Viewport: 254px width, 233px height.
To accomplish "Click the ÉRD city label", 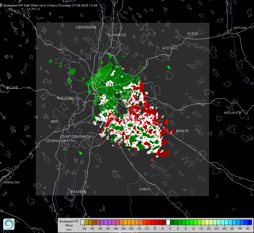I will [54, 122].
